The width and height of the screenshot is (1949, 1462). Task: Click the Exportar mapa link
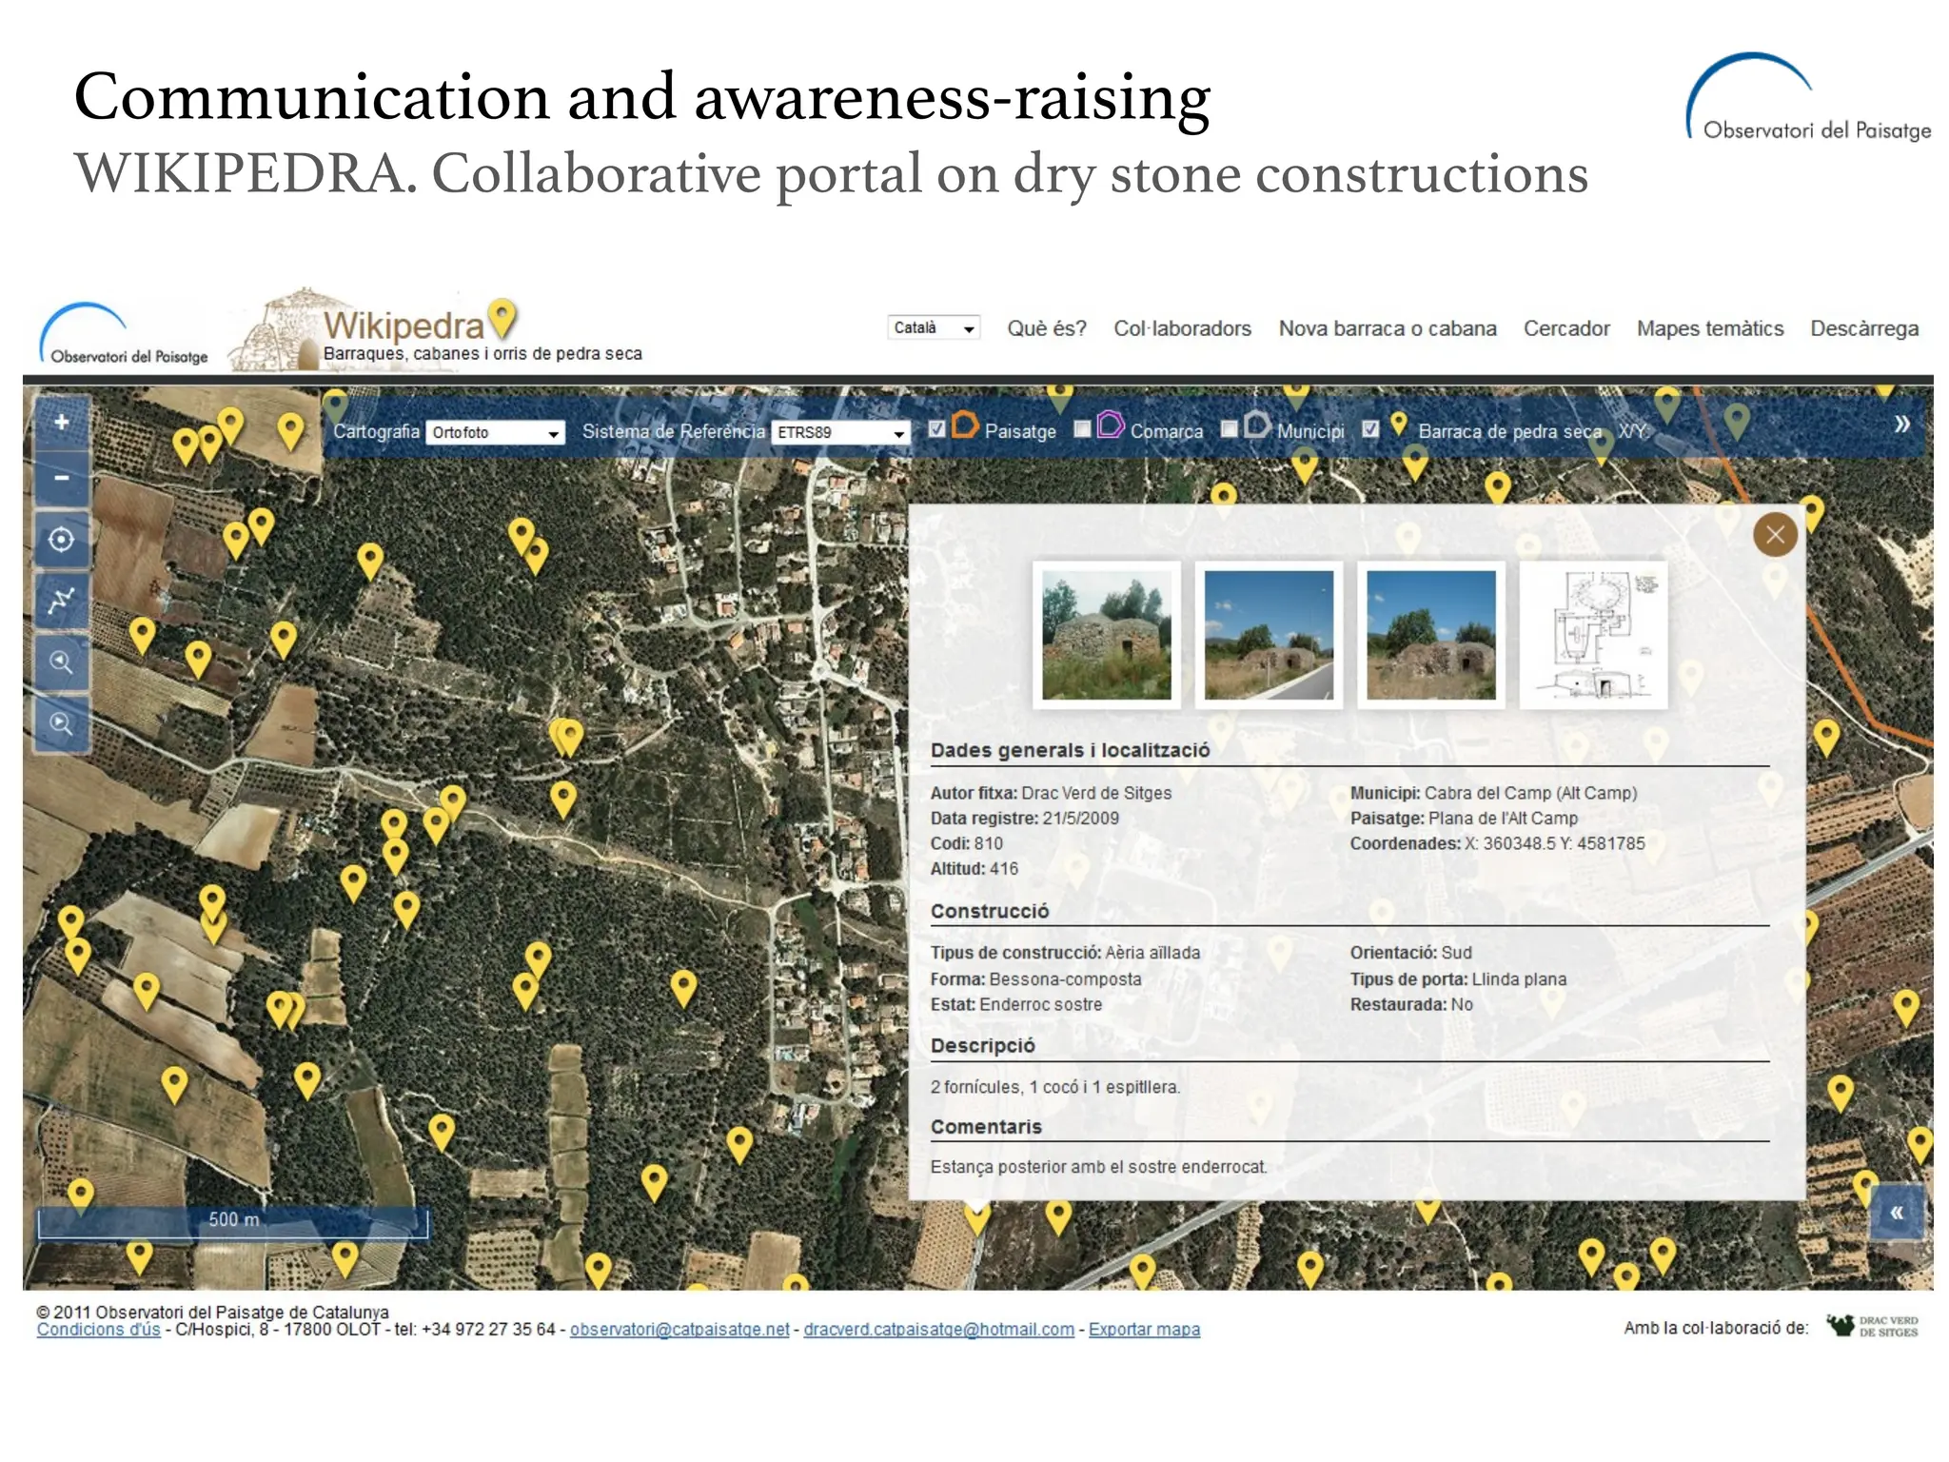1144,1330
